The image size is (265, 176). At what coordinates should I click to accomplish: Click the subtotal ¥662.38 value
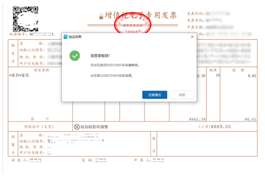coord(197,119)
